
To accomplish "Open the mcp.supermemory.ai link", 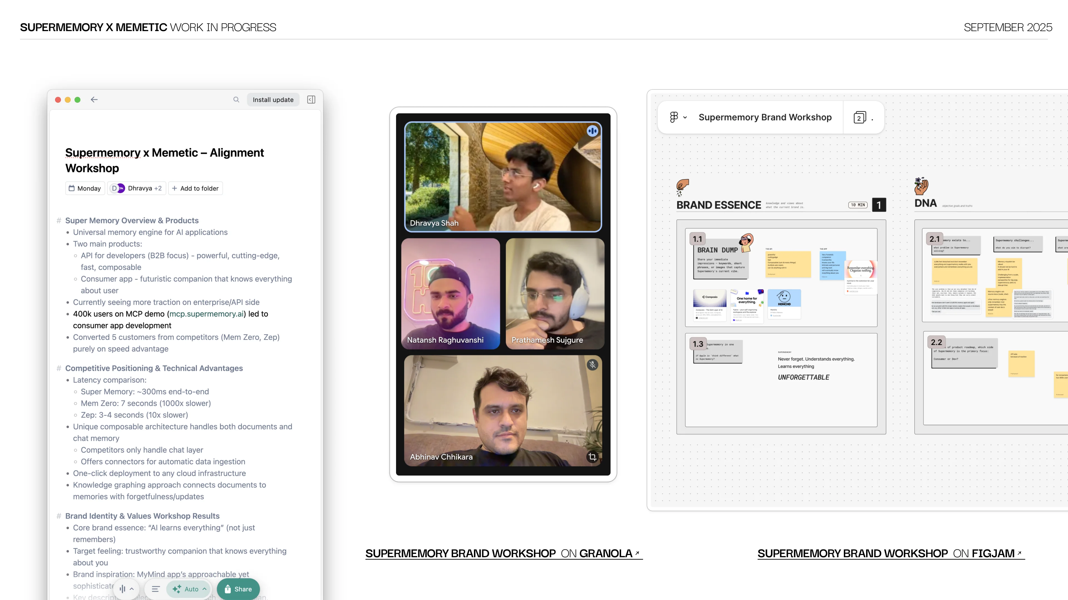I will coord(206,314).
